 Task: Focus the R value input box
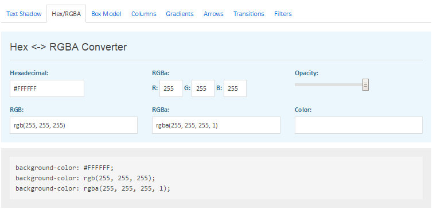point(171,88)
